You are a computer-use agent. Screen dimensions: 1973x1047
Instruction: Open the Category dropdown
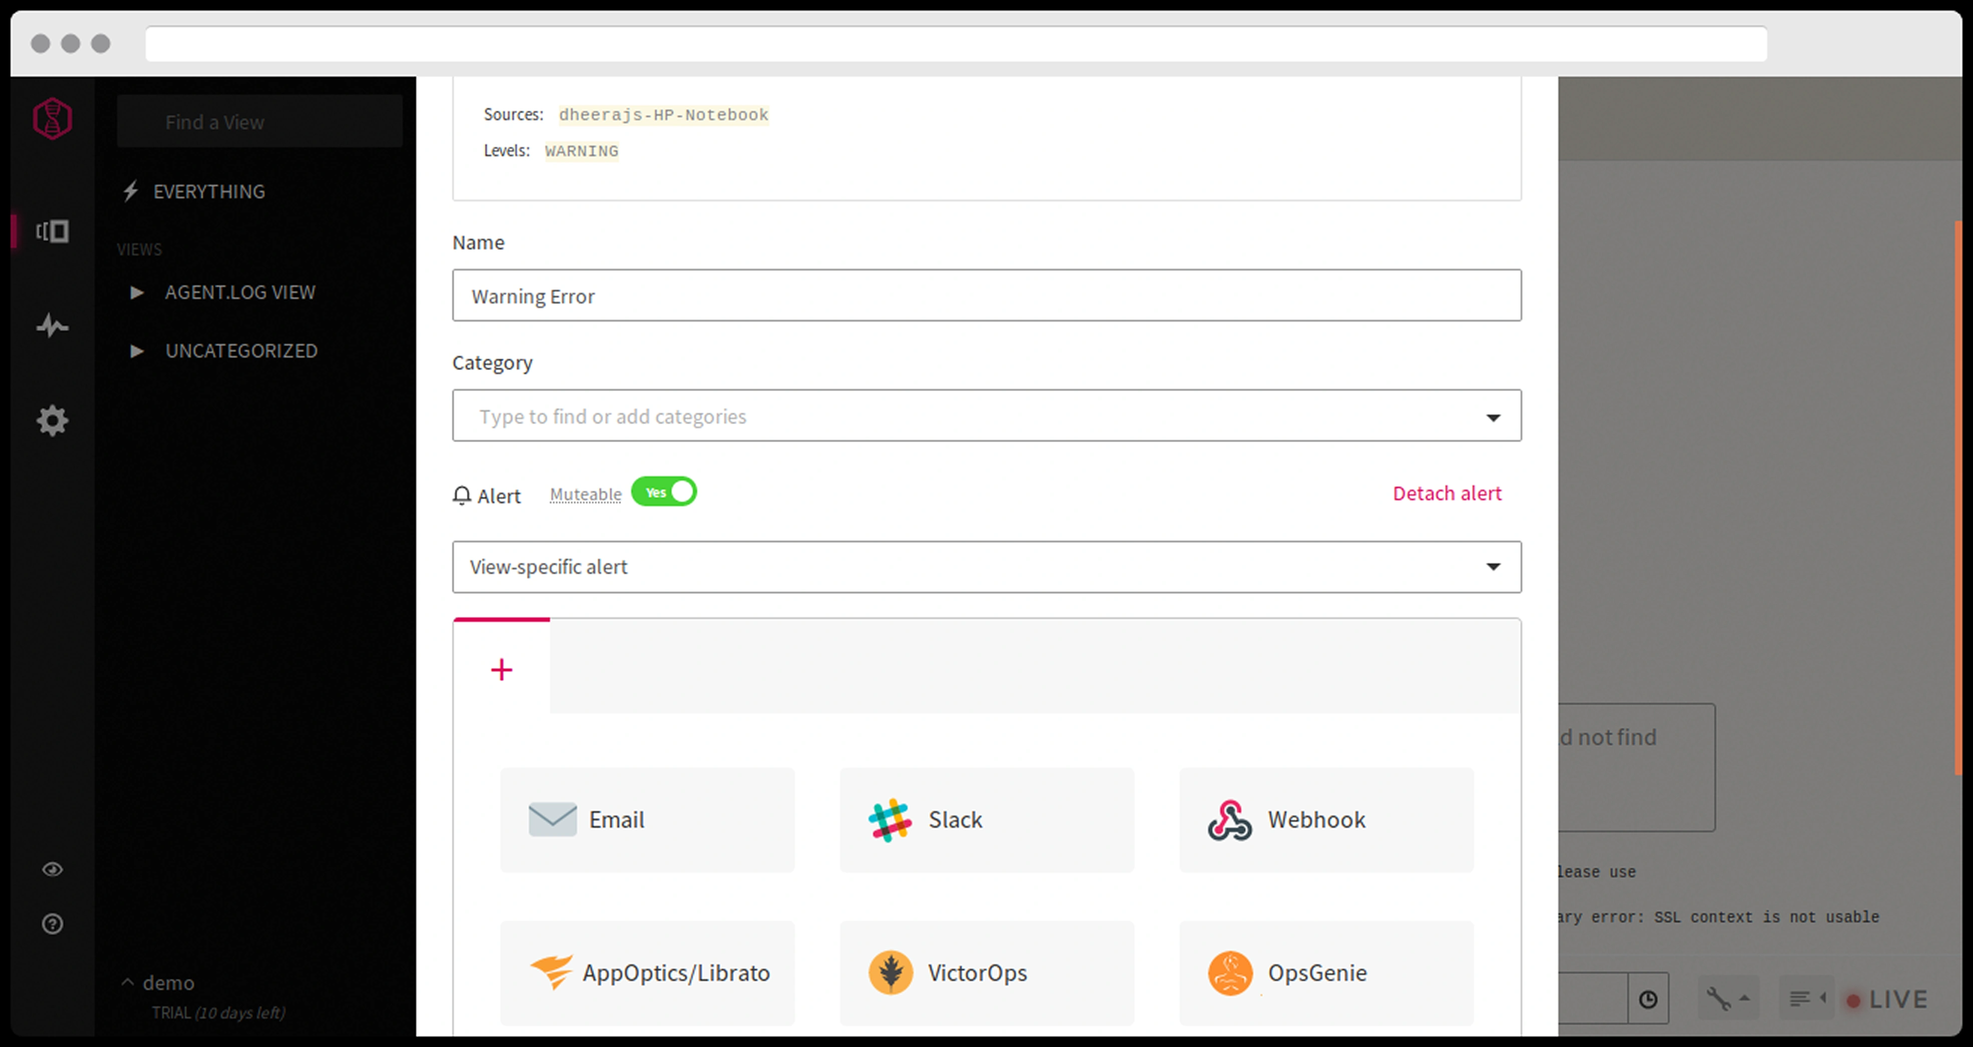[x=986, y=416]
